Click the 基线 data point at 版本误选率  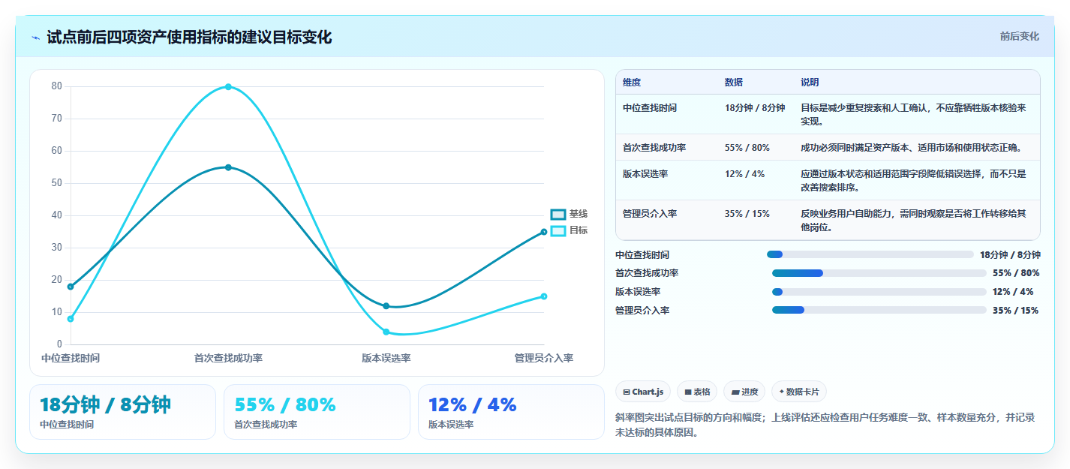pyautogui.click(x=386, y=306)
